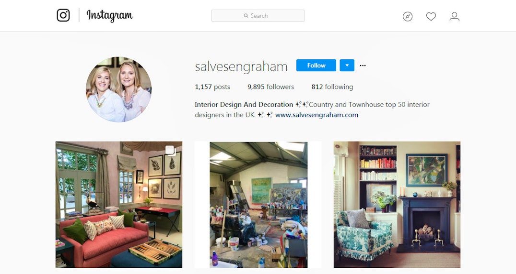Open the Explore compass icon
This screenshot has width=516, height=274.
(408, 16)
